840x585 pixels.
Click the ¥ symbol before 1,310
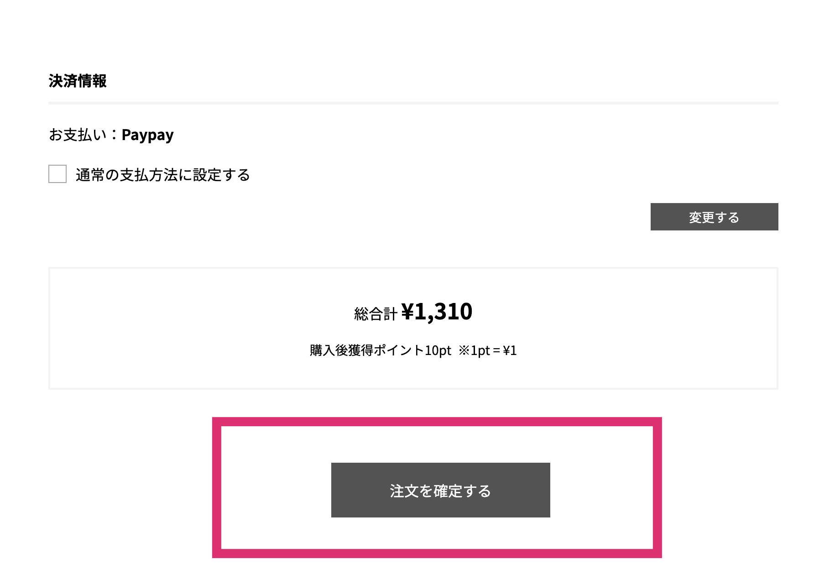pos(407,312)
